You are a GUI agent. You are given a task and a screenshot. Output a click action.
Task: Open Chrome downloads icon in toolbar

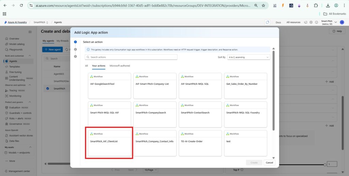pos(328,5)
